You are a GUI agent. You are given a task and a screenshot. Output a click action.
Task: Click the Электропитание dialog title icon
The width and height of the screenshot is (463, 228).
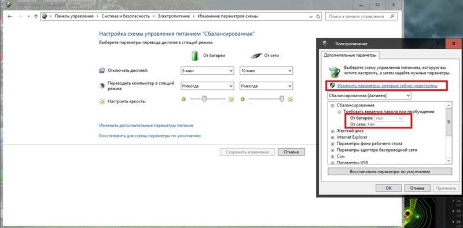pos(325,43)
